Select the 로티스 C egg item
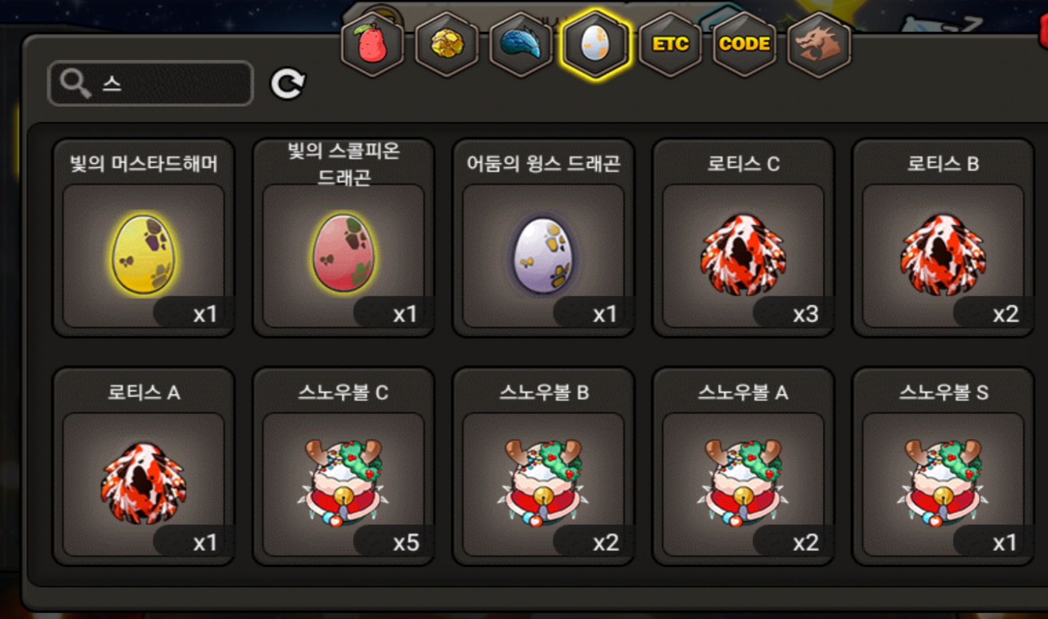Screen dimensions: 1048x619 (743, 237)
